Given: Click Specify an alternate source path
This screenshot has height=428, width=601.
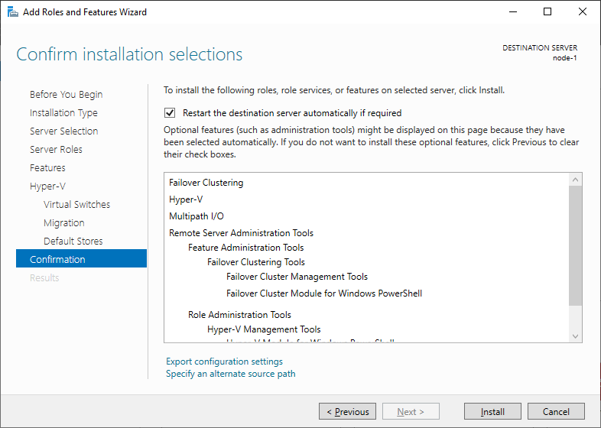Looking at the screenshot, I should pyautogui.click(x=231, y=374).
